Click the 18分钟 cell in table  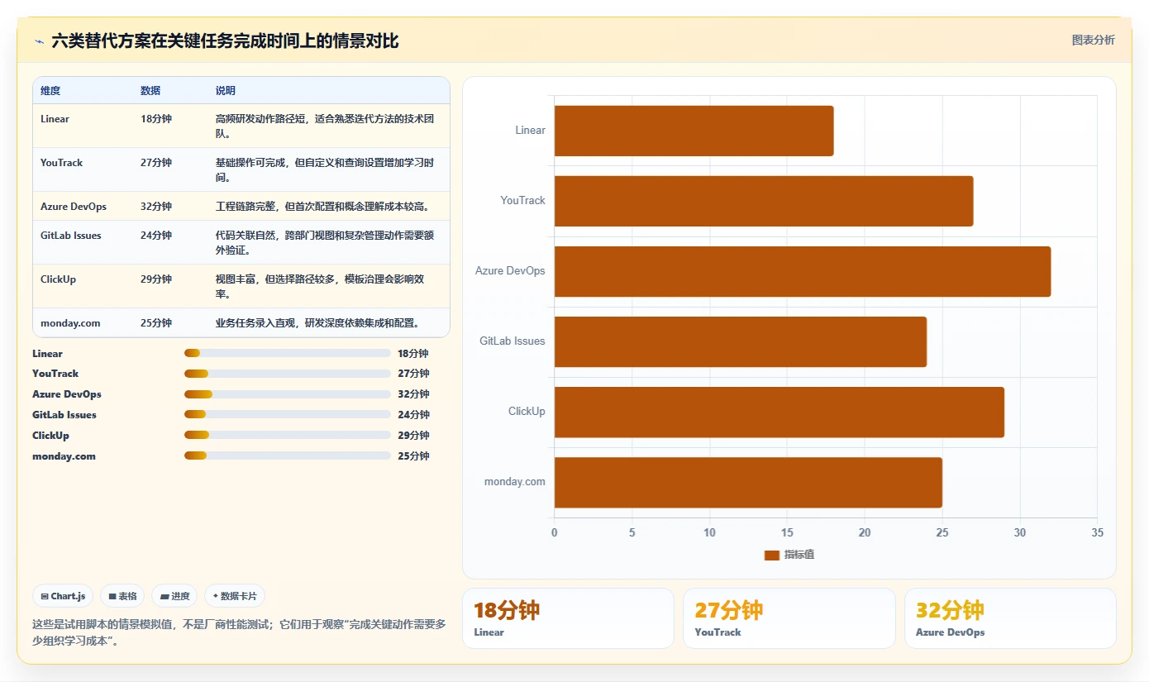pyautogui.click(x=156, y=119)
